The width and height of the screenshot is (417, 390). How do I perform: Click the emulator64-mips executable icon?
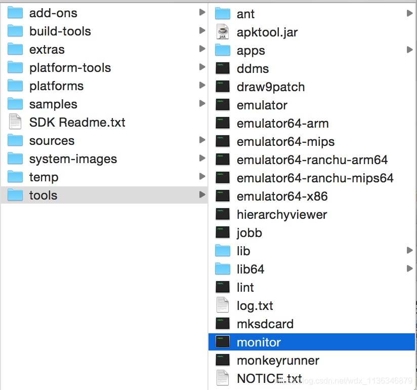pos(223,141)
